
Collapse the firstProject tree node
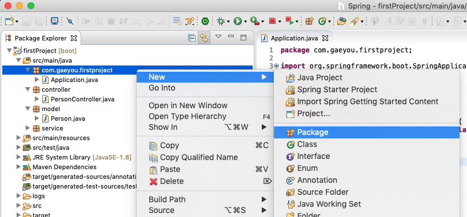tap(9, 51)
